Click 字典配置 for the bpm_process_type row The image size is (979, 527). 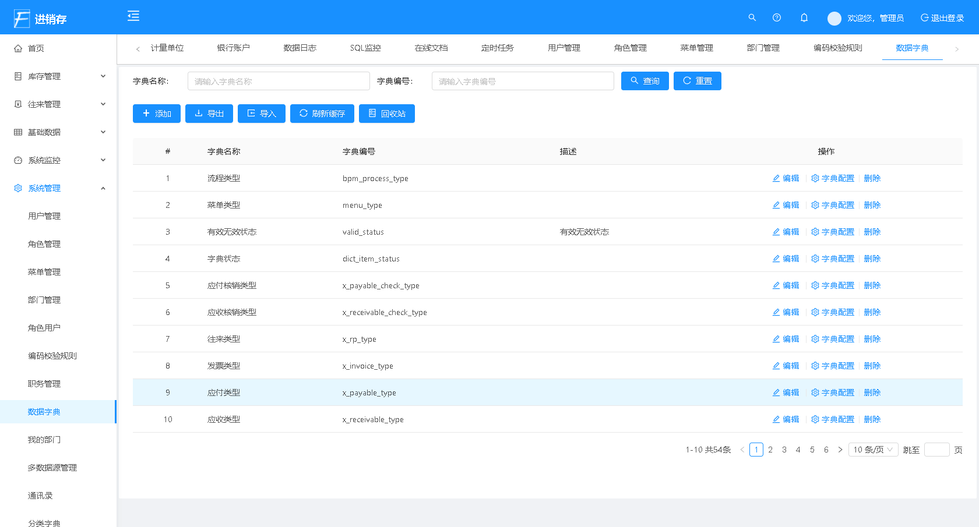(x=832, y=178)
